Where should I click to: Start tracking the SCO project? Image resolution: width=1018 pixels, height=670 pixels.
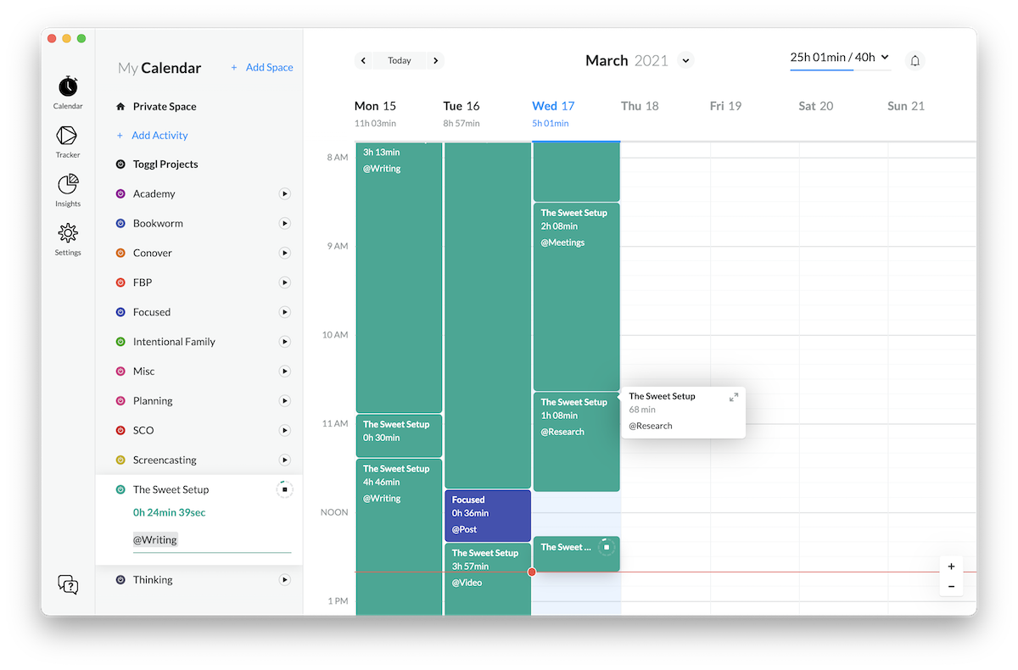coord(285,431)
